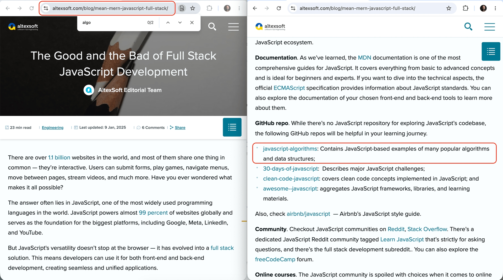This screenshot has height=280, width=503.
Task: Click the right window address bar URL
Action: [357, 8]
